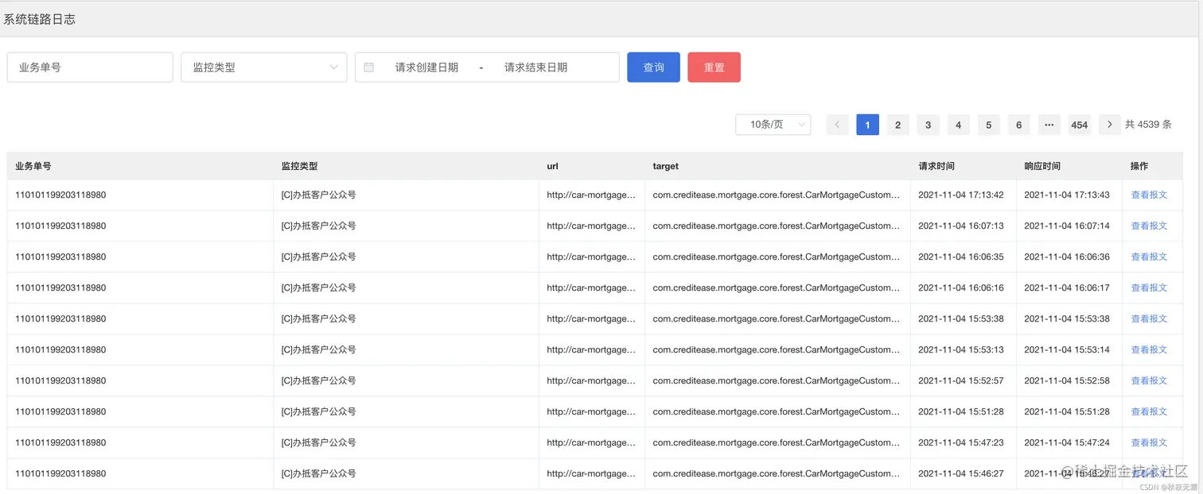The width and height of the screenshot is (1203, 494).
Task: Click the request time 2021-11-04 15:53:38
Action: [961, 318]
